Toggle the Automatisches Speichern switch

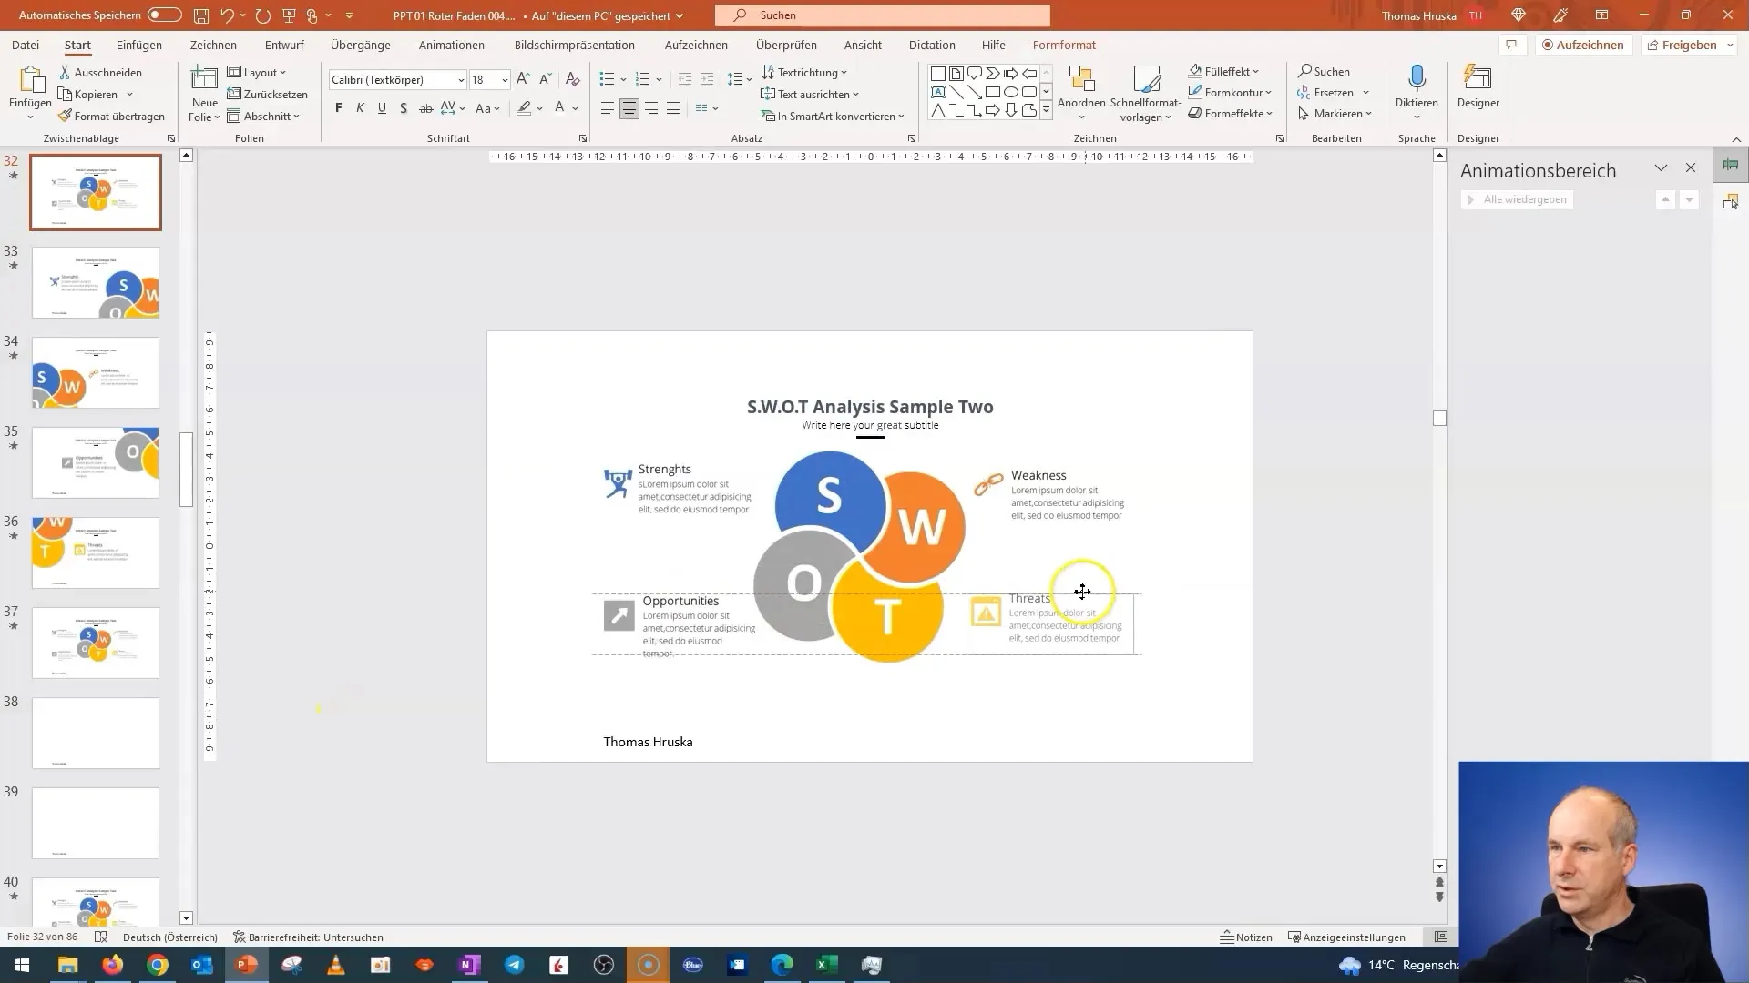pos(165,15)
